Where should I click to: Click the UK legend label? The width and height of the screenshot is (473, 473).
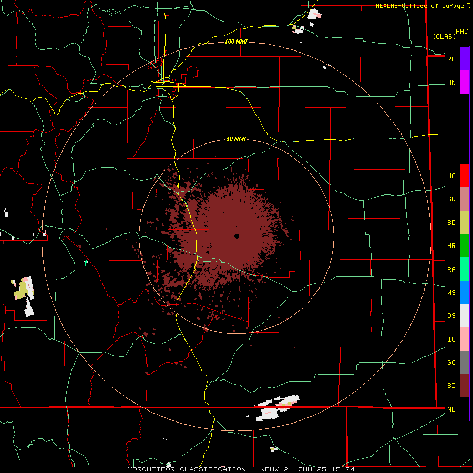(451, 83)
